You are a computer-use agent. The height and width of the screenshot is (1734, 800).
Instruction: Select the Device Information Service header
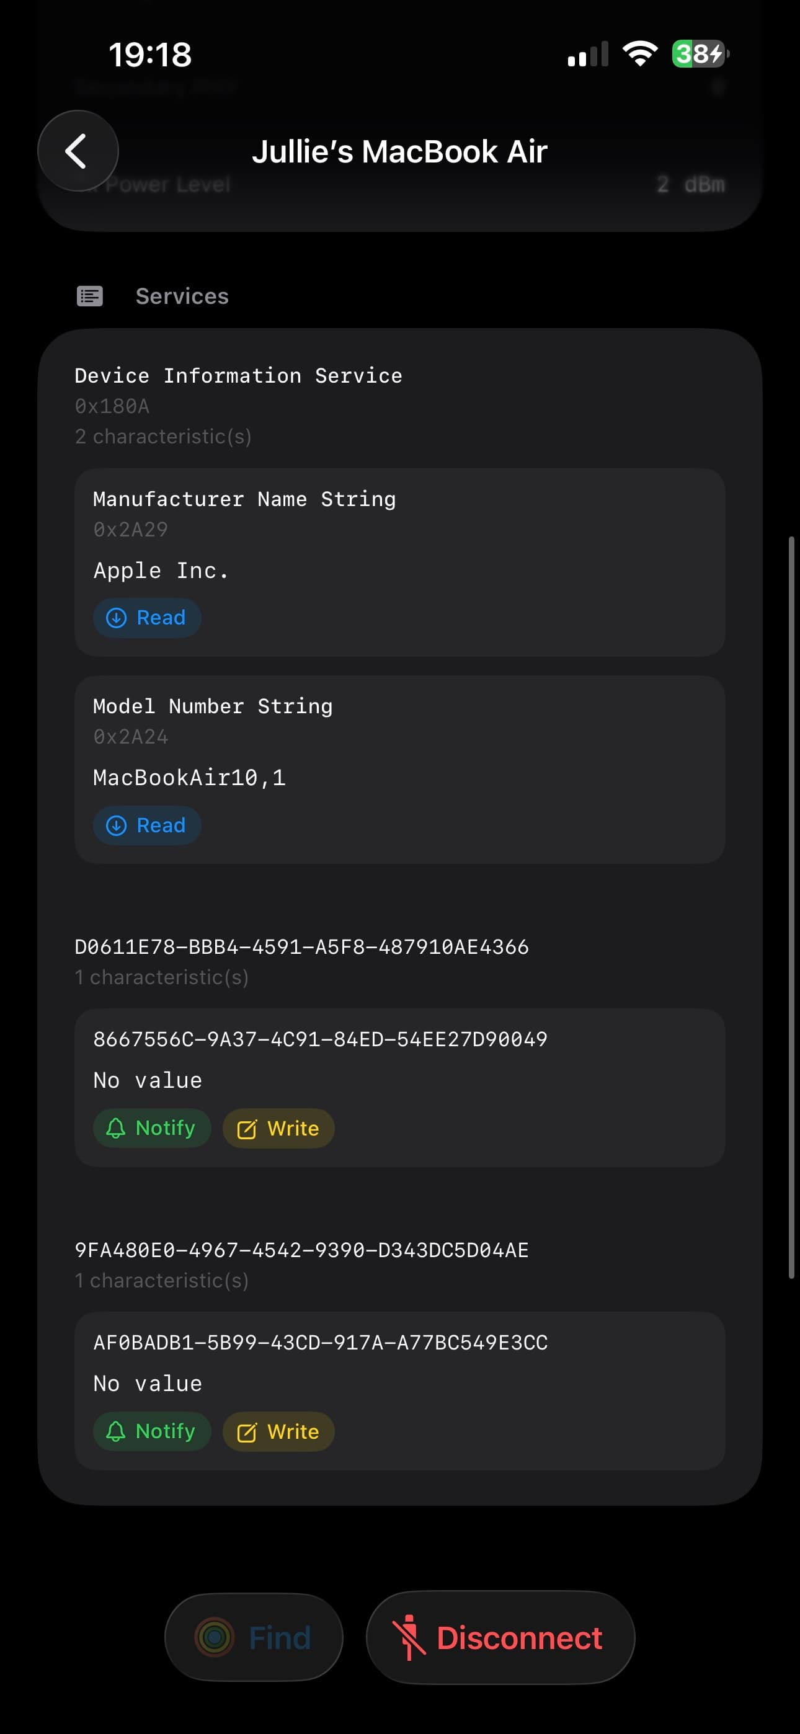click(x=238, y=376)
